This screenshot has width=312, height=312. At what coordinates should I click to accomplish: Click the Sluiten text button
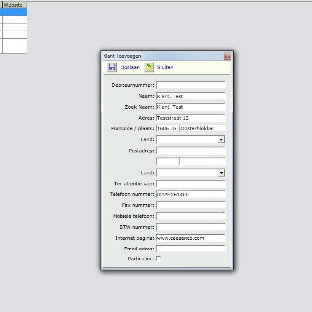click(165, 67)
